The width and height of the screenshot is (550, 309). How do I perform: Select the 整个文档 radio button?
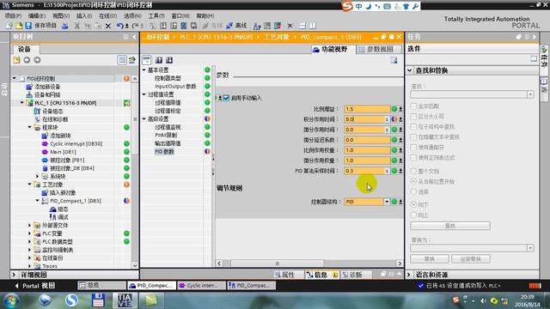(x=413, y=171)
